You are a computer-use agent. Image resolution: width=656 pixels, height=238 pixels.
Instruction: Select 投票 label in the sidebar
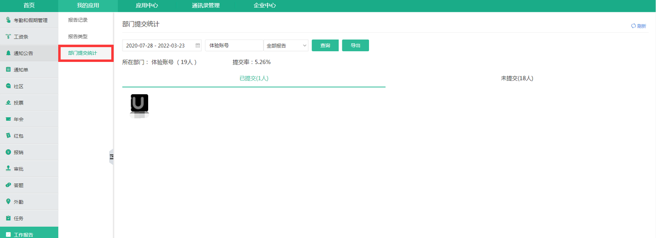pos(18,103)
